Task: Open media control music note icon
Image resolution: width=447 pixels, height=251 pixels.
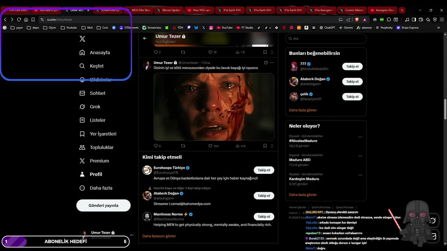Action: coord(407,20)
